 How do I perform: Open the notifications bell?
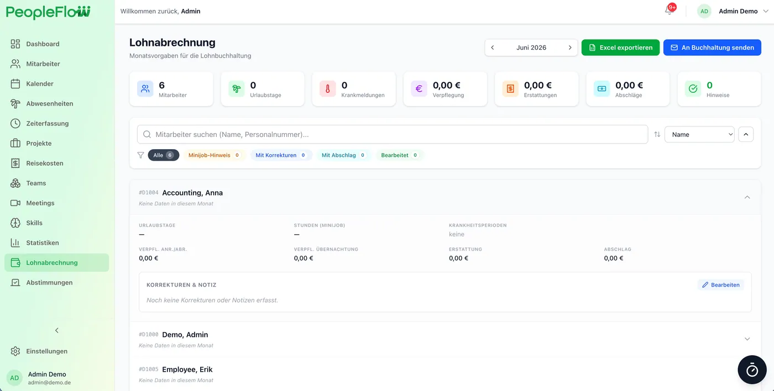669,11
